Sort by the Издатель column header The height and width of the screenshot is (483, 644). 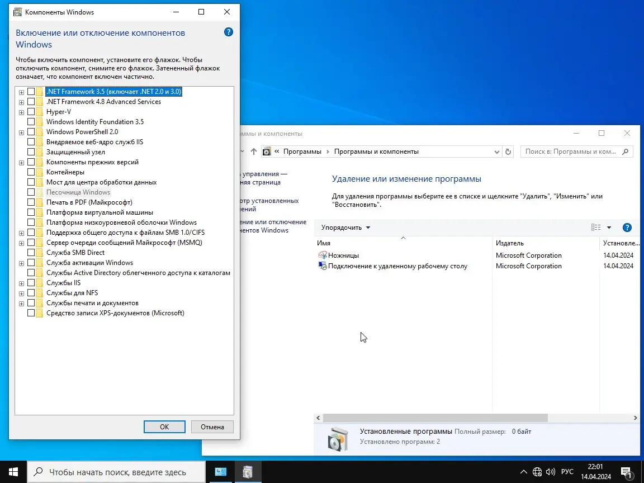(x=546, y=243)
